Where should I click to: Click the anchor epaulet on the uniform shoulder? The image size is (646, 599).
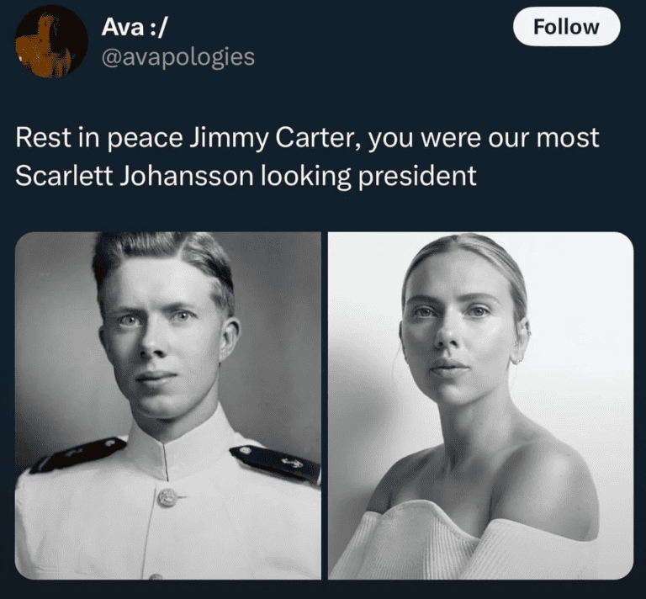pos(276,464)
